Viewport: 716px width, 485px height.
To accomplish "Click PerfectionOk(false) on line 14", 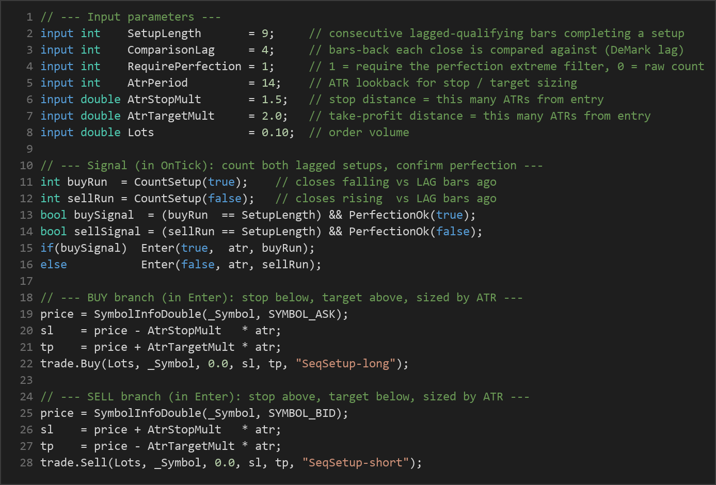I will click(412, 232).
